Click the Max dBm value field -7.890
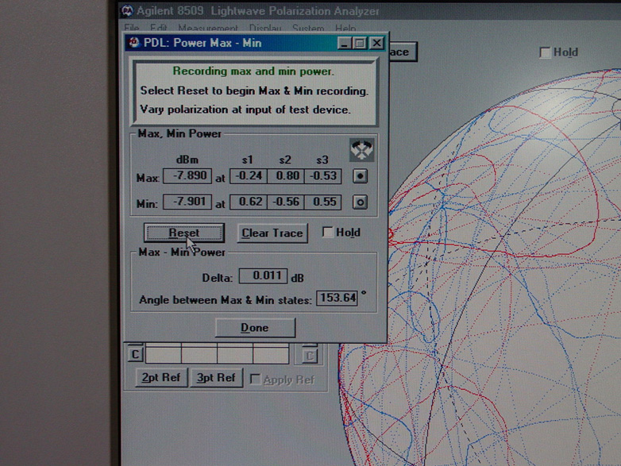 [x=187, y=175]
